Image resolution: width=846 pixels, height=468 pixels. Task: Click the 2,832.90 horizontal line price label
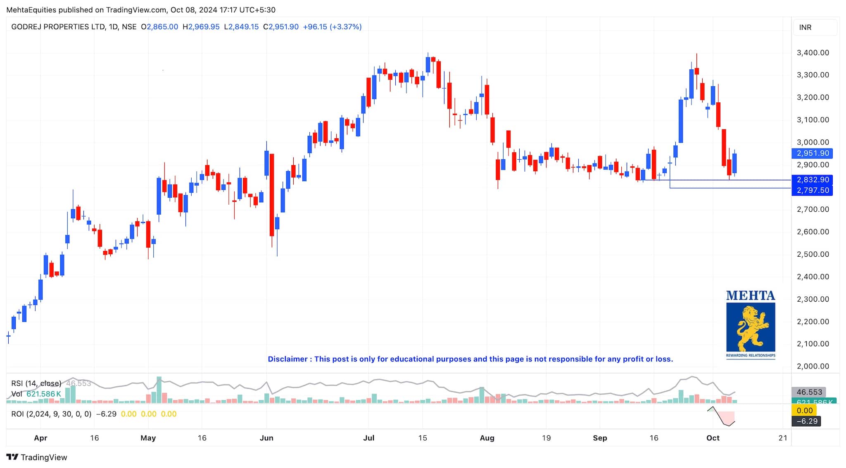tap(812, 180)
